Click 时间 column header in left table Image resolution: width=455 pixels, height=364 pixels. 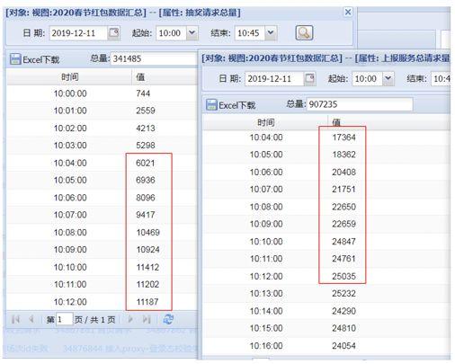pos(70,77)
